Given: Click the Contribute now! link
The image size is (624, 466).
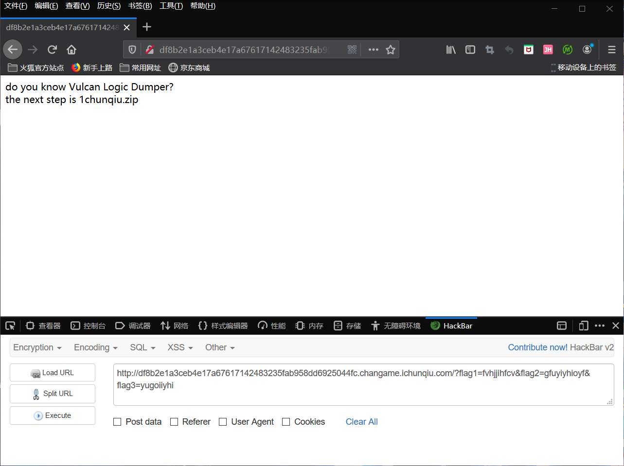Looking at the screenshot, I should tap(538, 347).
